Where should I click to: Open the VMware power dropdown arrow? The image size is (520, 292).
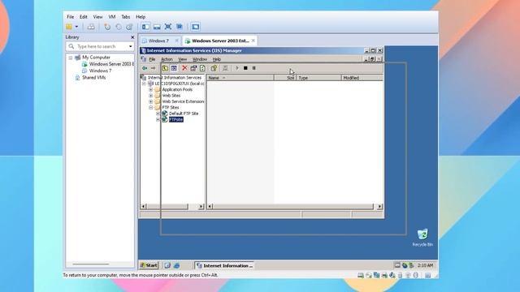click(76, 27)
